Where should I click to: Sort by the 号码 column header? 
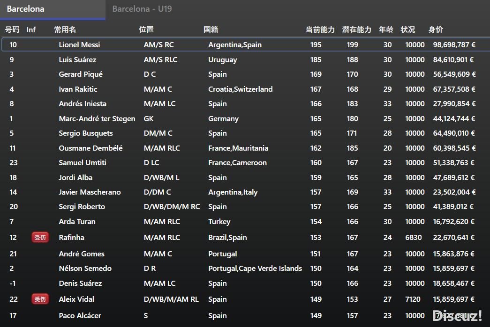coord(12,29)
